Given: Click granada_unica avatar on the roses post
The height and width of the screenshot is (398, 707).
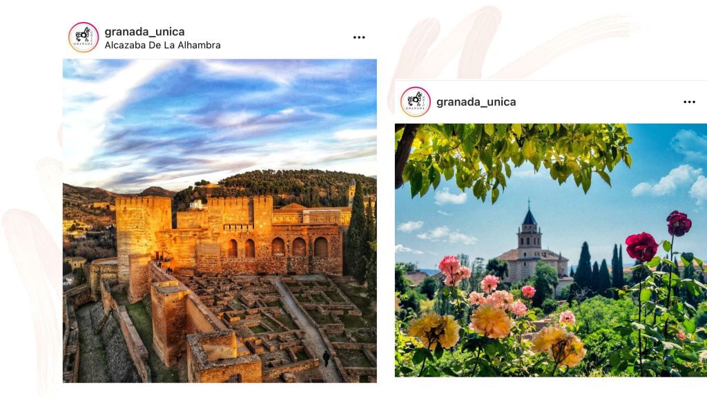Looking at the screenshot, I should pyautogui.click(x=415, y=102).
